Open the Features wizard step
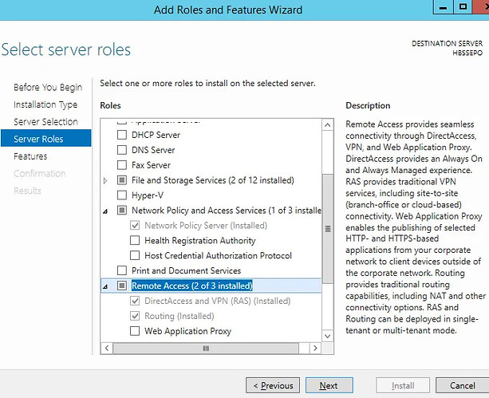This screenshot has height=398, width=489. point(30,156)
